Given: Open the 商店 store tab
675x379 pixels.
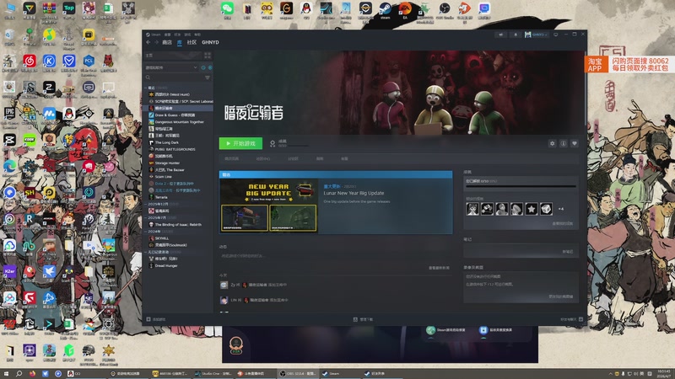Looking at the screenshot, I should click(167, 42).
